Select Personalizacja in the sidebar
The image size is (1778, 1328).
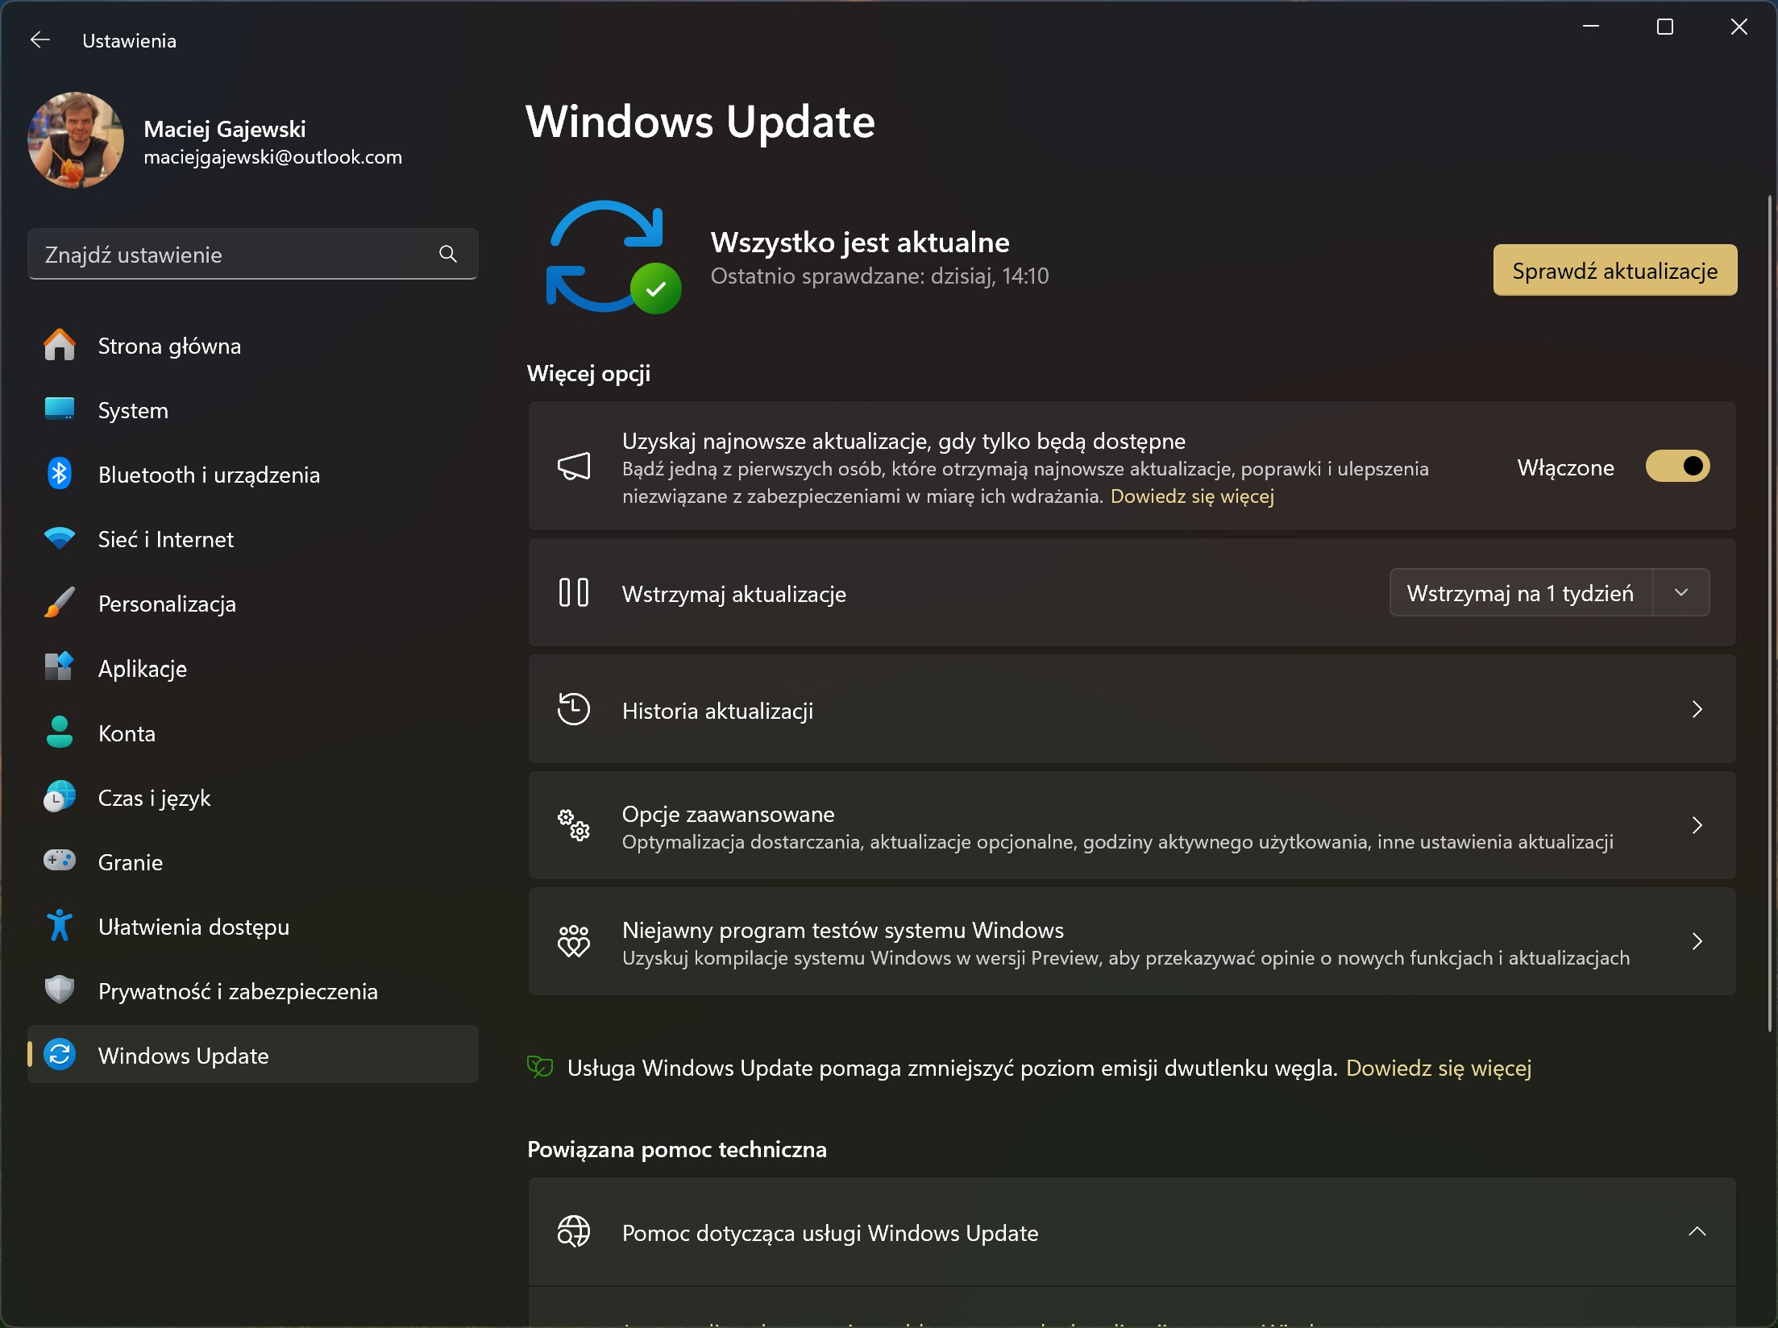(x=253, y=604)
